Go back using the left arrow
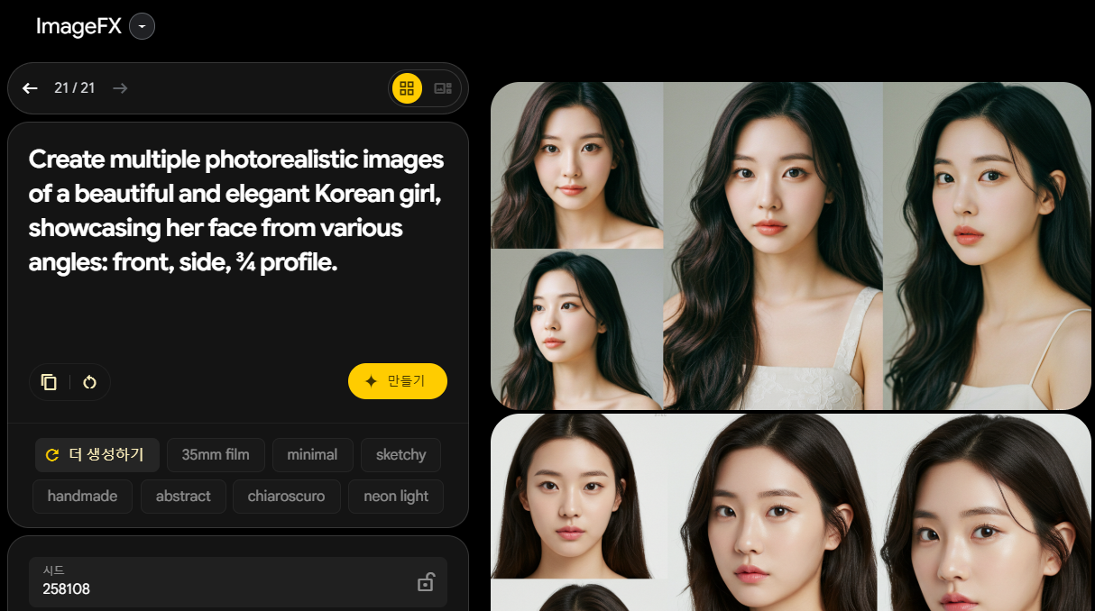This screenshot has width=1095, height=611. pyautogui.click(x=30, y=88)
